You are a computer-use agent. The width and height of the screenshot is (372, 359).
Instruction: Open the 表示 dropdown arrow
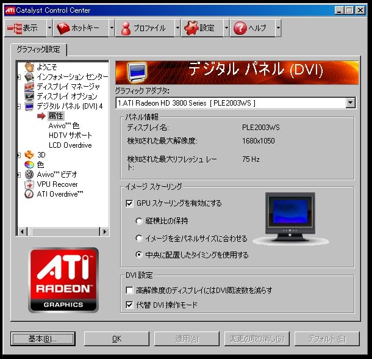[49, 28]
